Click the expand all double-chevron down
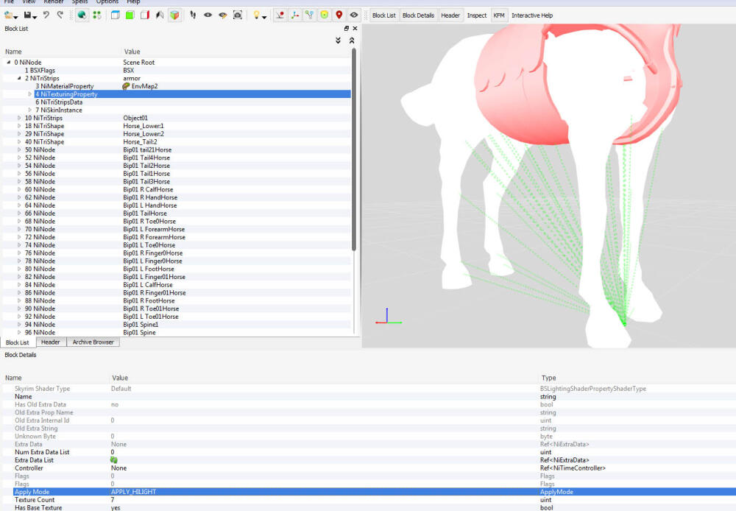The height and width of the screenshot is (511, 736). 338,40
